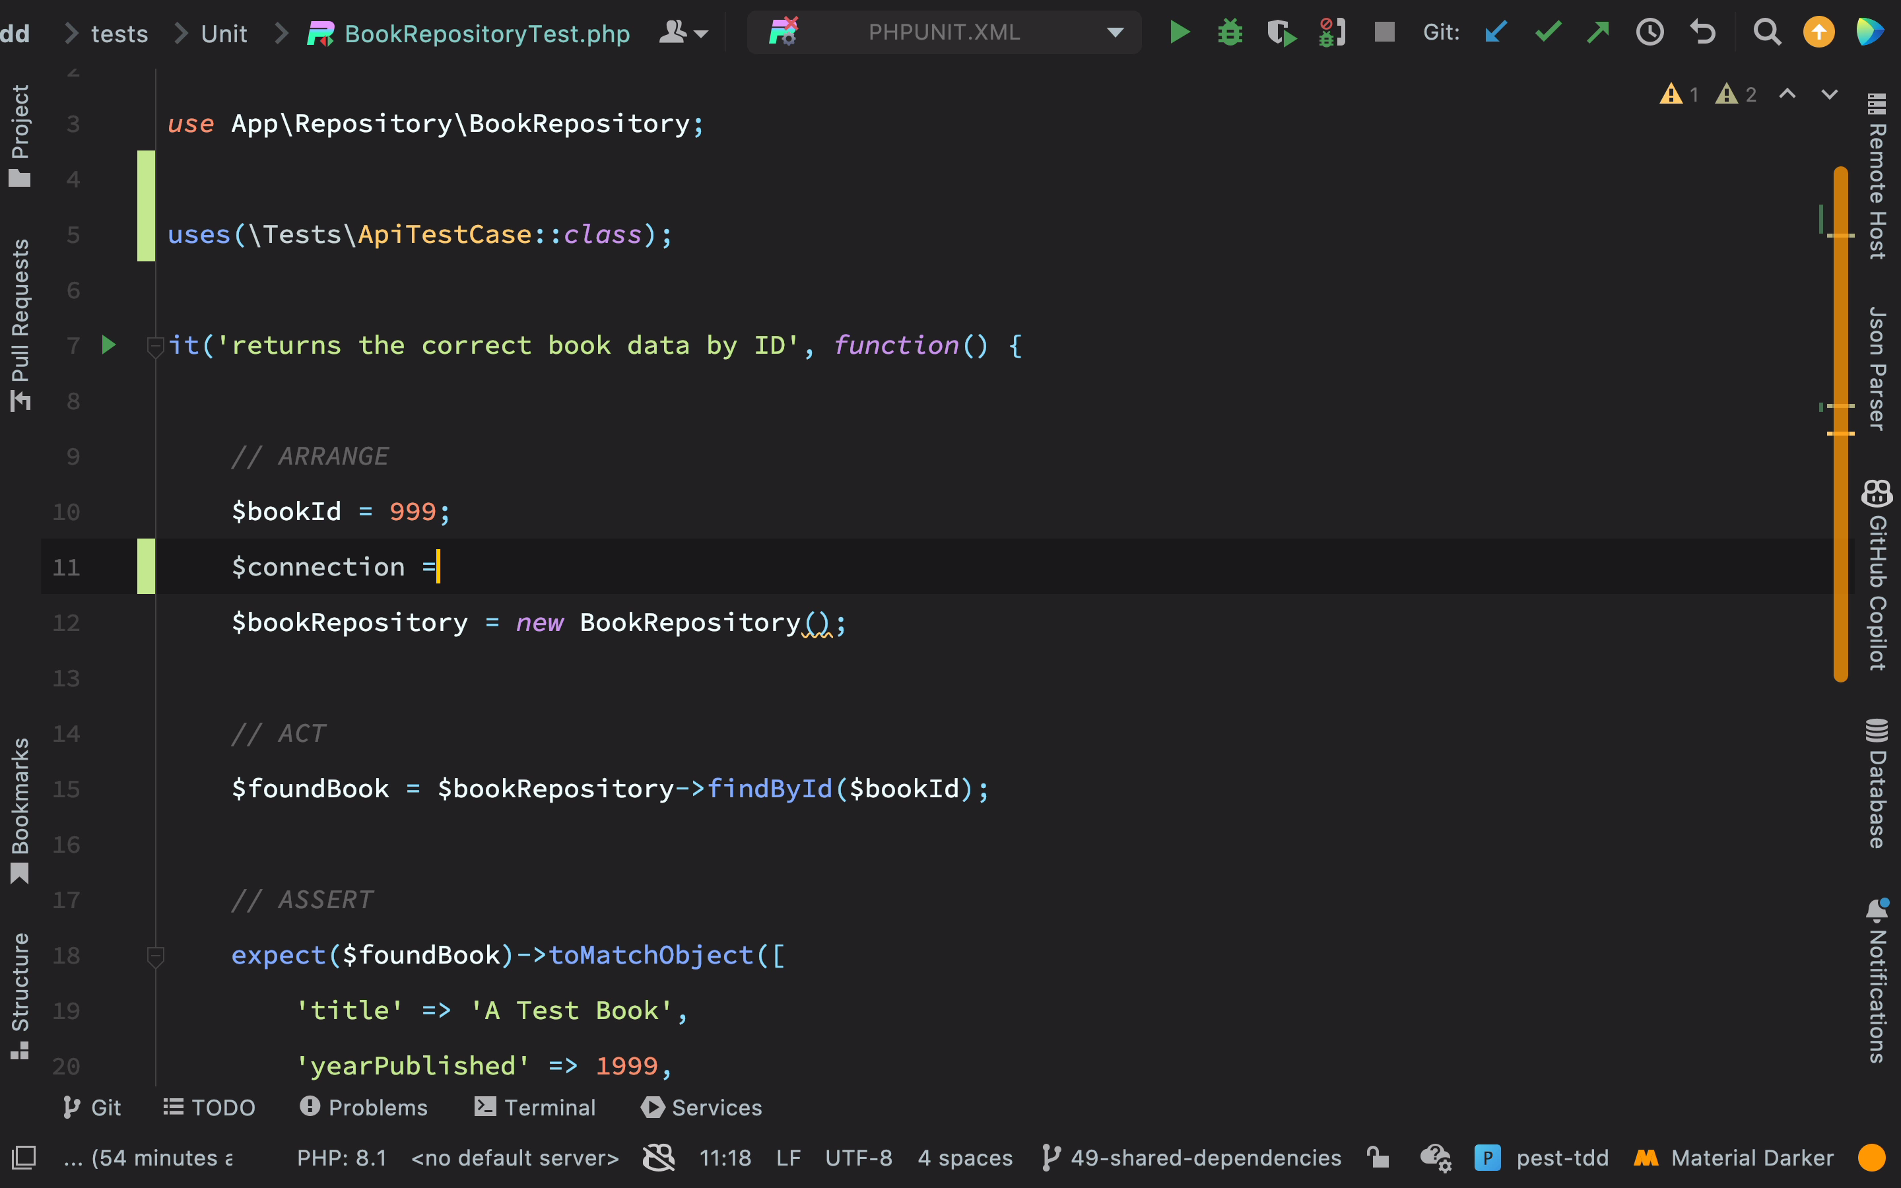
Task: Go to the next highlighted error
Action: point(1830,94)
